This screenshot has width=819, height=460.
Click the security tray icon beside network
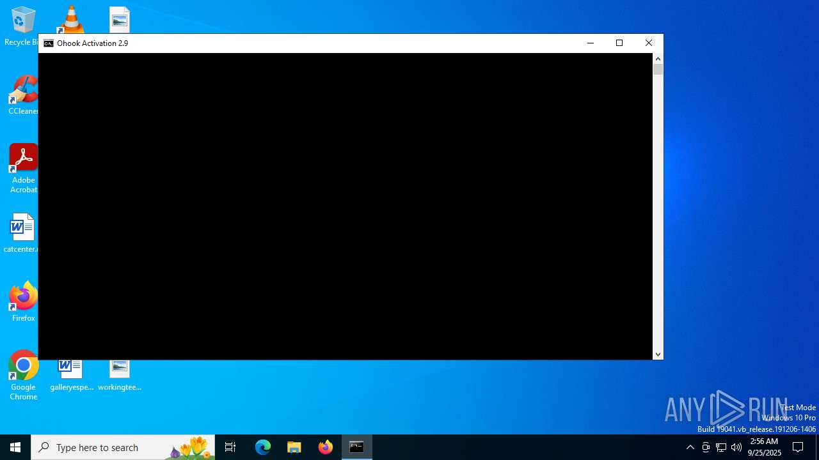click(706, 447)
